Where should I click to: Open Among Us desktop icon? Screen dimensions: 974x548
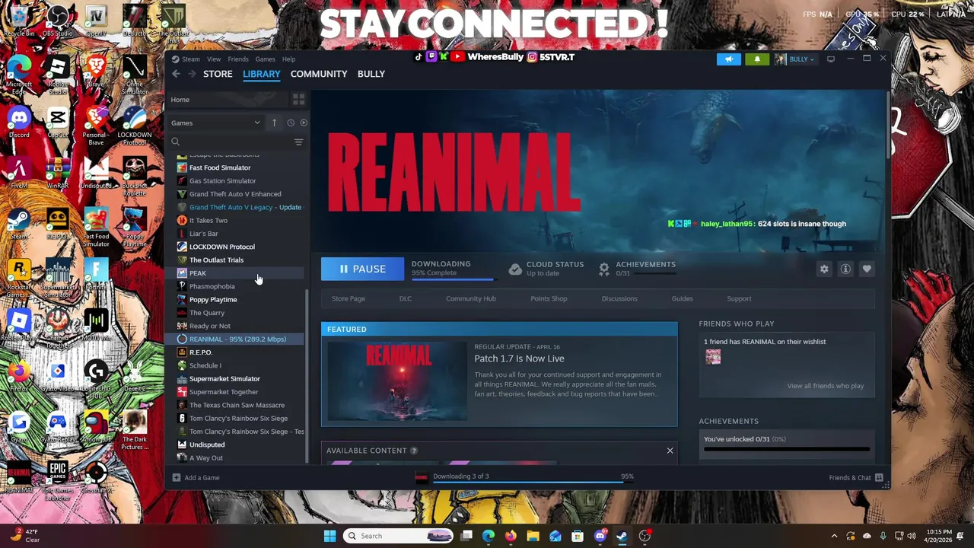tap(96, 426)
